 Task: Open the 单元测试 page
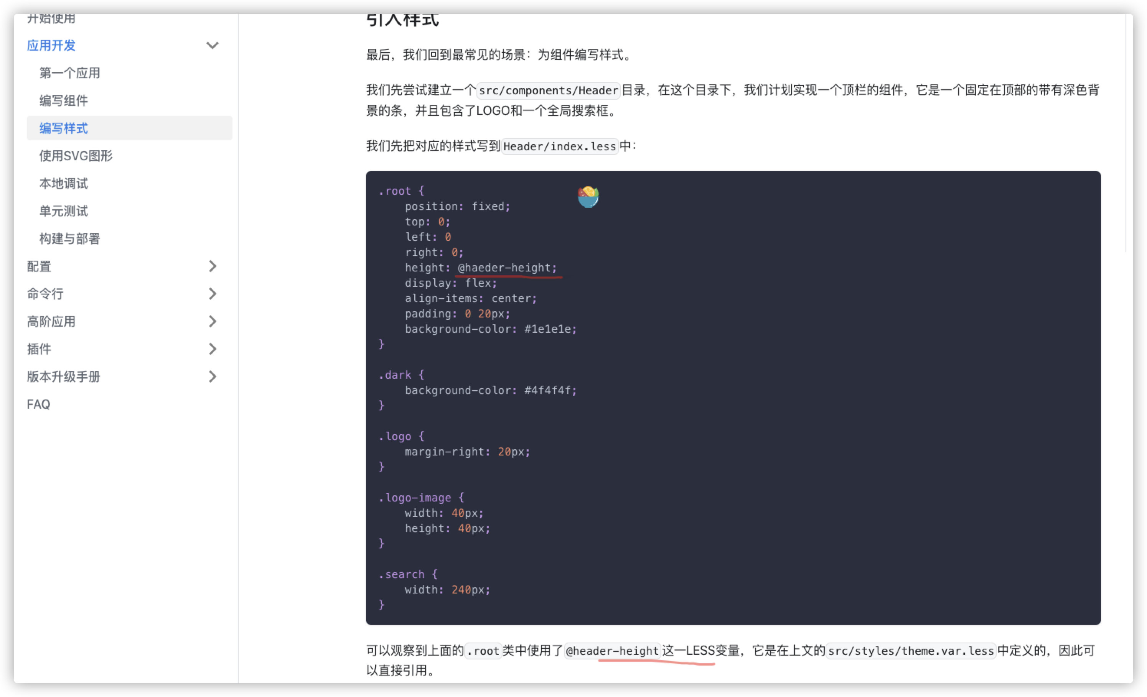64,211
